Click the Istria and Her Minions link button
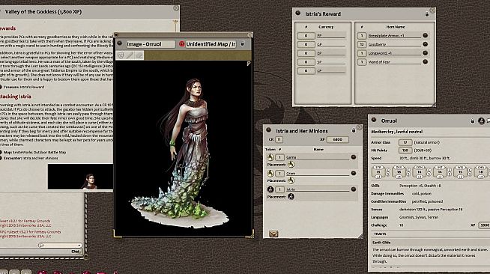Screen dimensions: 490x274 coord(268,130)
